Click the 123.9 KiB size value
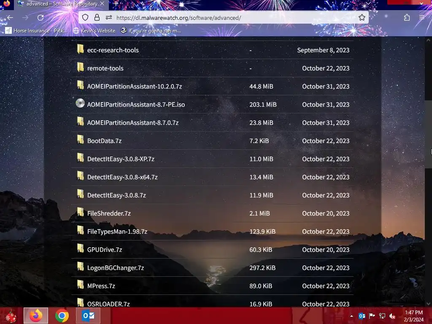Image resolution: width=432 pixels, height=324 pixels. [x=262, y=232]
